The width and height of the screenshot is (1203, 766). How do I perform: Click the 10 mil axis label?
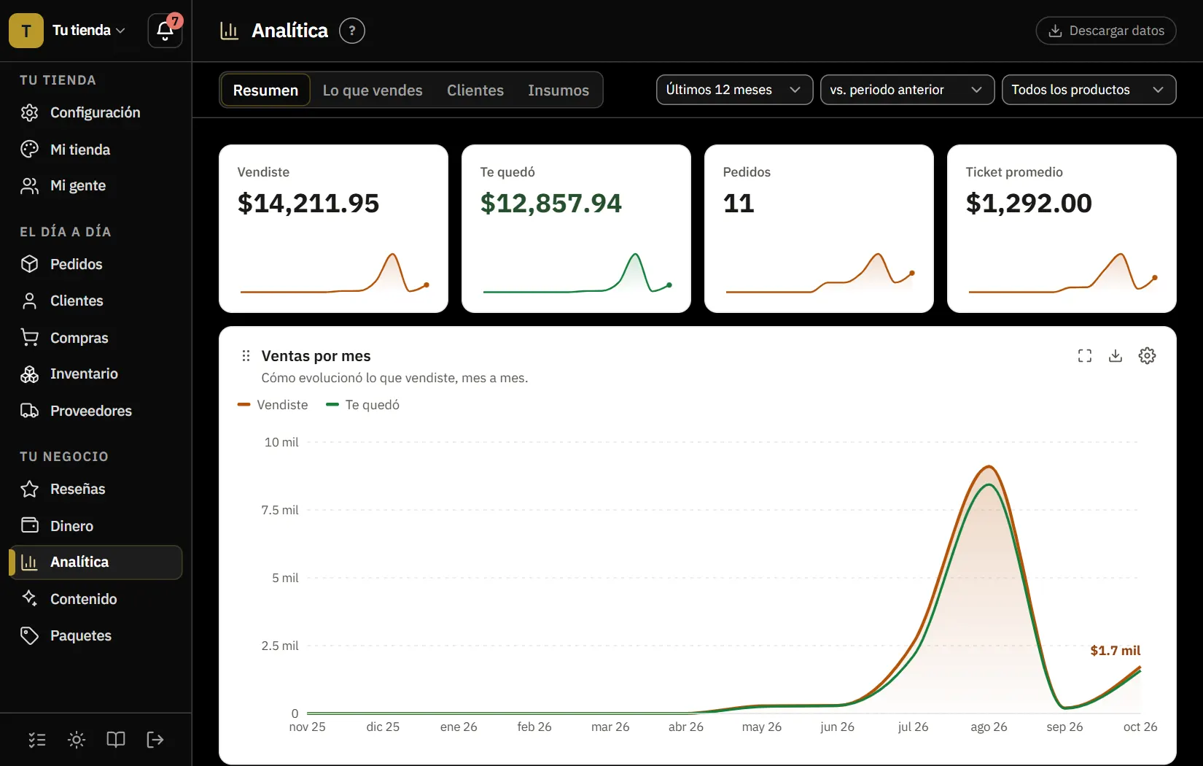tap(281, 442)
